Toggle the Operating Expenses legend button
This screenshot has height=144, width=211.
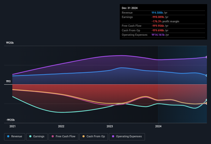[x=127, y=137]
